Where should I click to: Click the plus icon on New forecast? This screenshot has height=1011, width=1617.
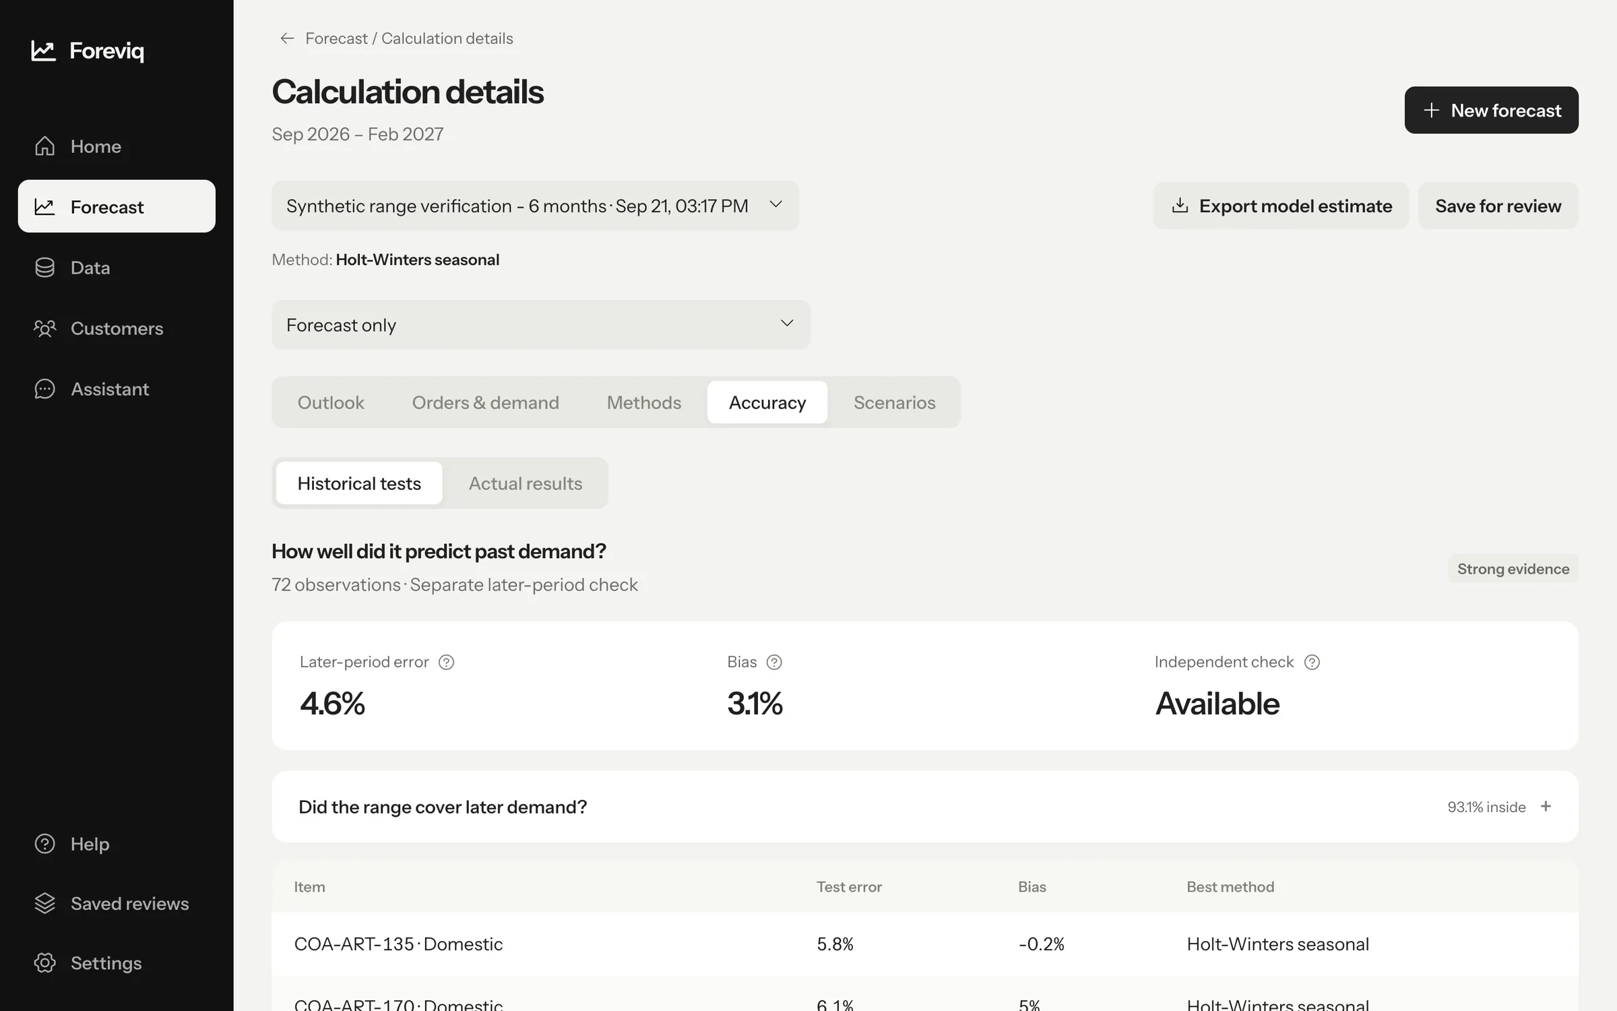click(x=1431, y=110)
